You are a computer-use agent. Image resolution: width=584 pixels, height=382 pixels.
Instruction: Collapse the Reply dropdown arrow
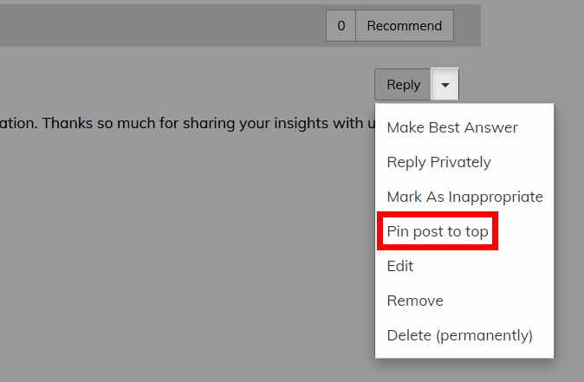pyautogui.click(x=444, y=85)
